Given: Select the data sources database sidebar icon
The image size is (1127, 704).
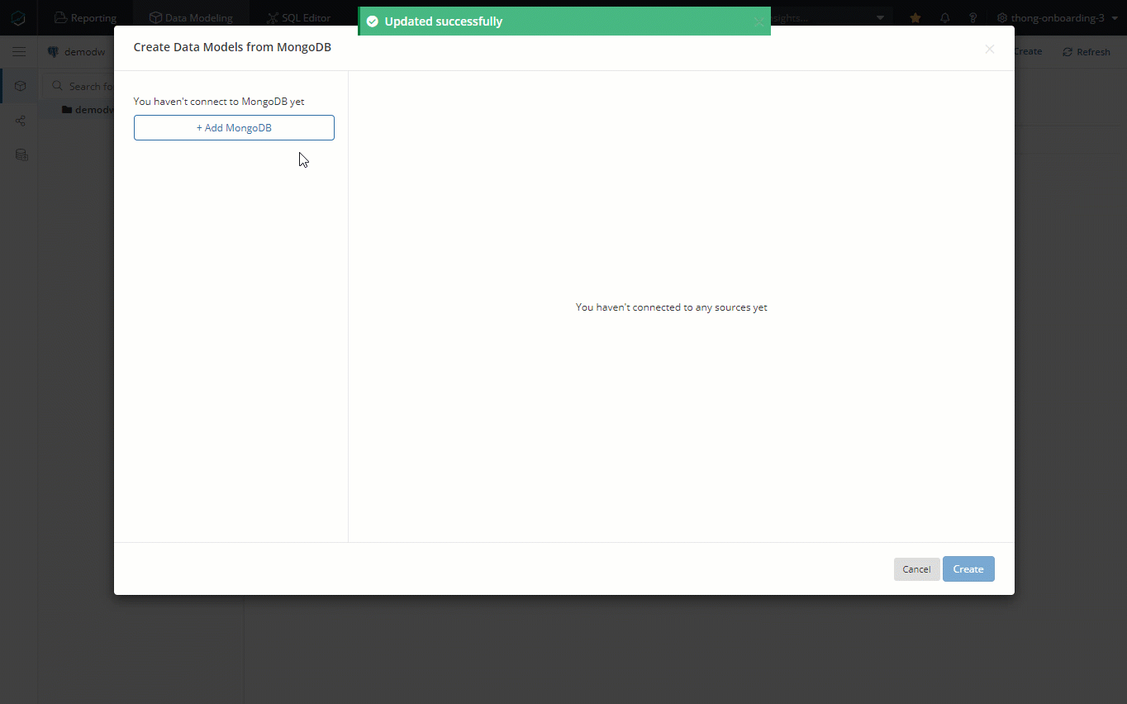Looking at the screenshot, I should click(21, 155).
